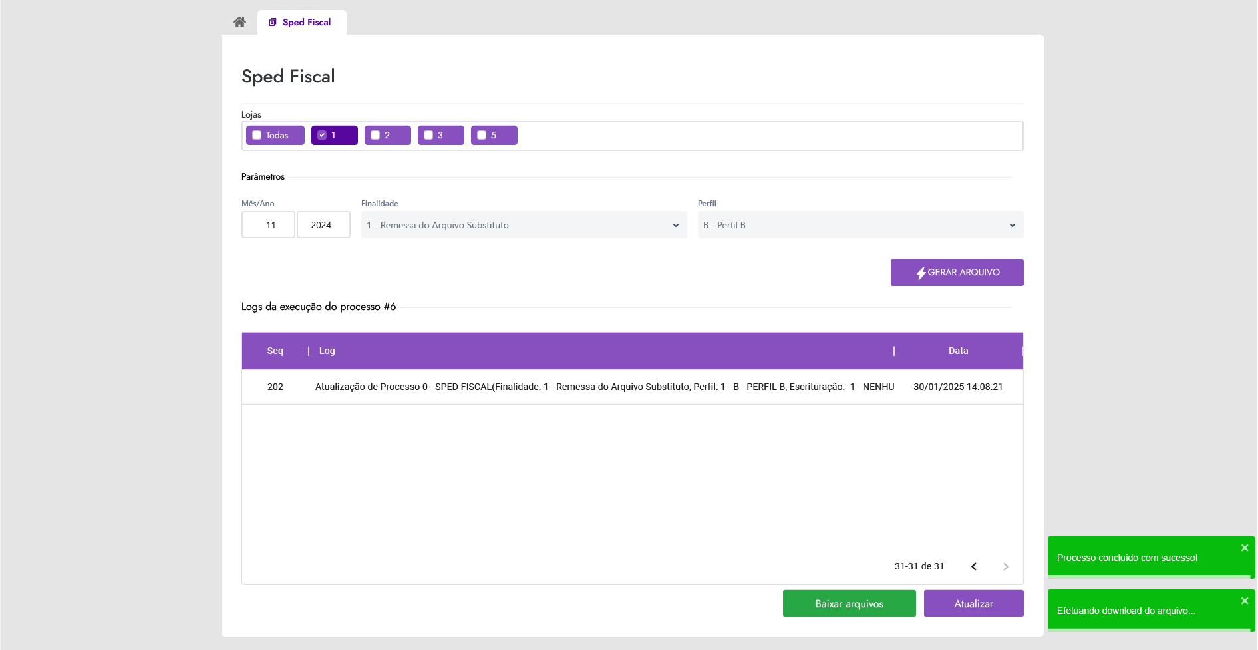
Task: Go to next page of logs
Action: click(1005, 567)
